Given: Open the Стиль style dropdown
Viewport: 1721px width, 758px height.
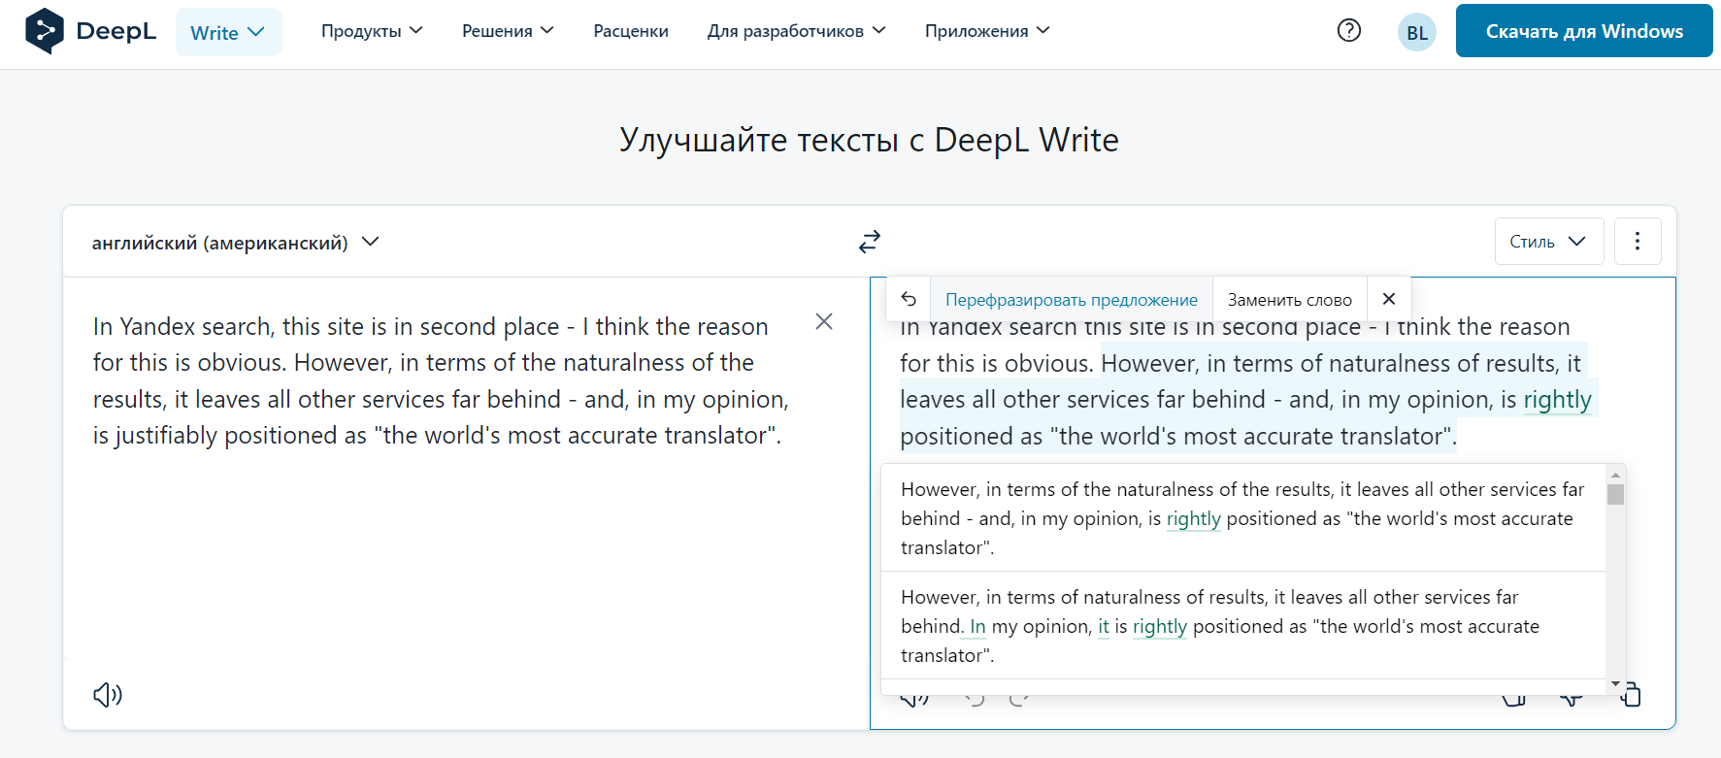Looking at the screenshot, I should coord(1548,241).
